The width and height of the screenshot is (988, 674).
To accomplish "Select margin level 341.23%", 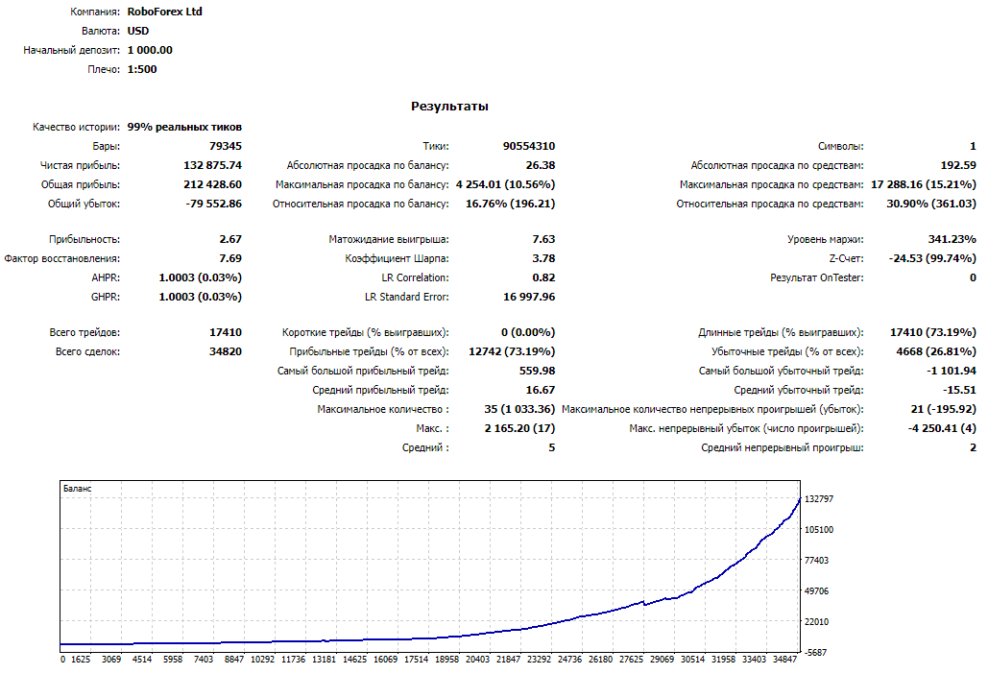I will pyautogui.click(x=952, y=239).
